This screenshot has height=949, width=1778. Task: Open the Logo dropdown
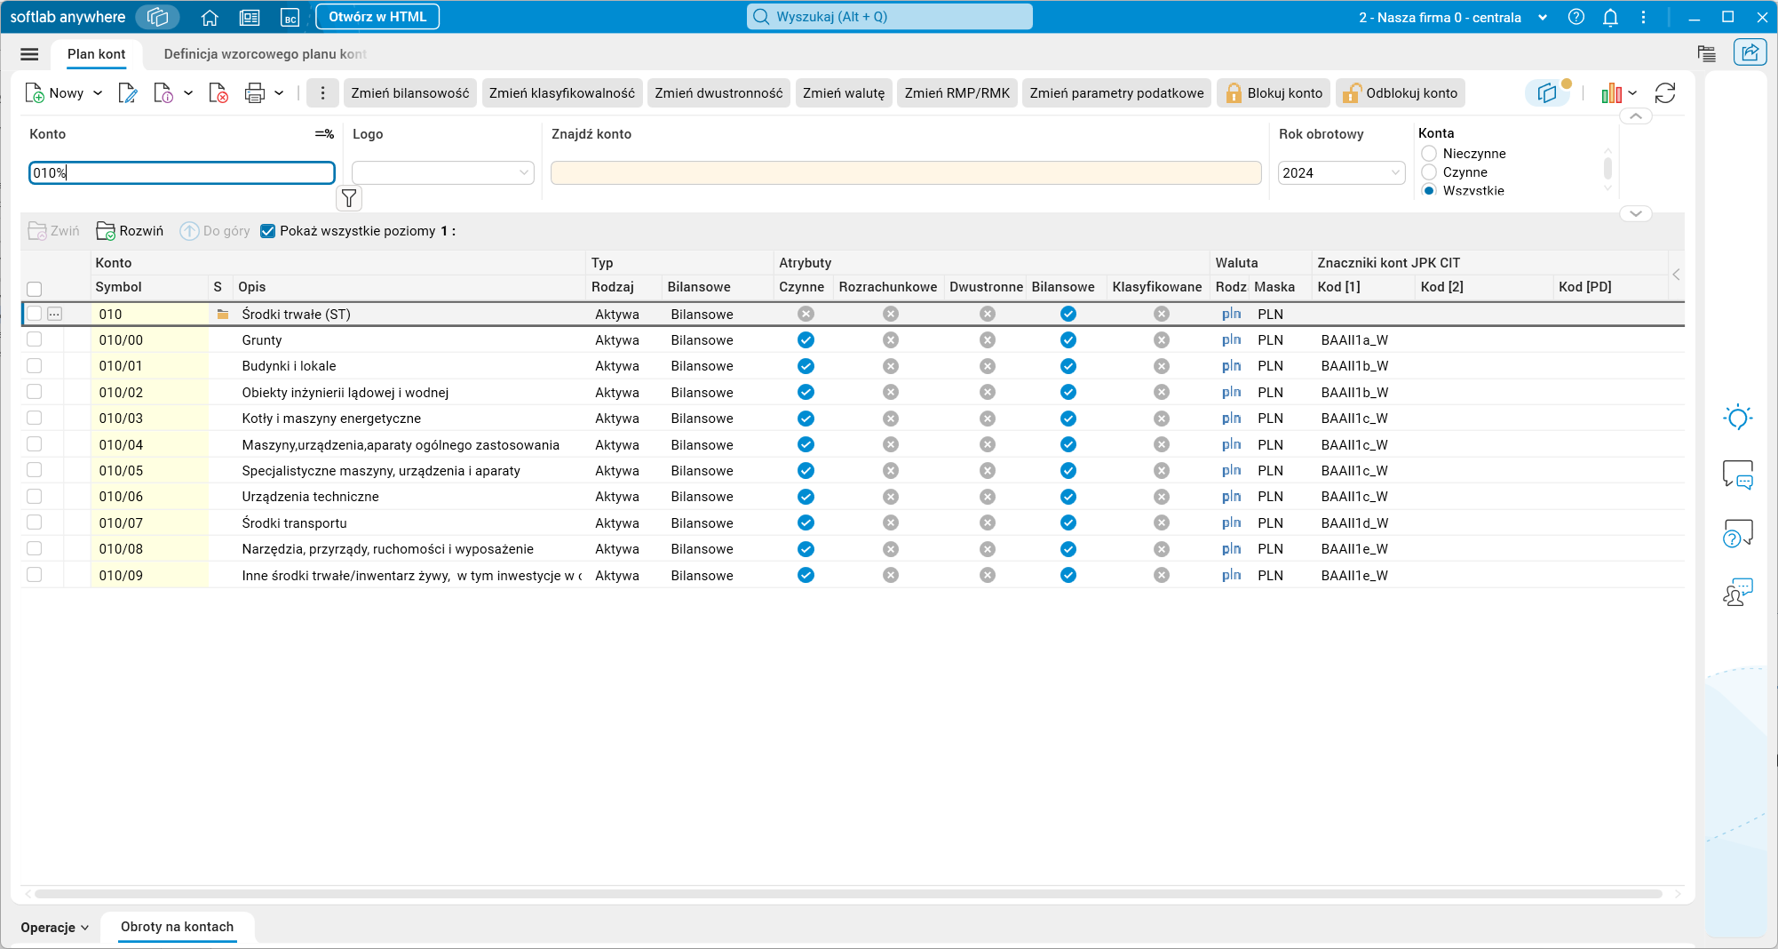(442, 172)
